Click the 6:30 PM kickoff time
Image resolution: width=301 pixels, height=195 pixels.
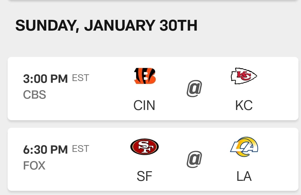(x=45, y=150)
